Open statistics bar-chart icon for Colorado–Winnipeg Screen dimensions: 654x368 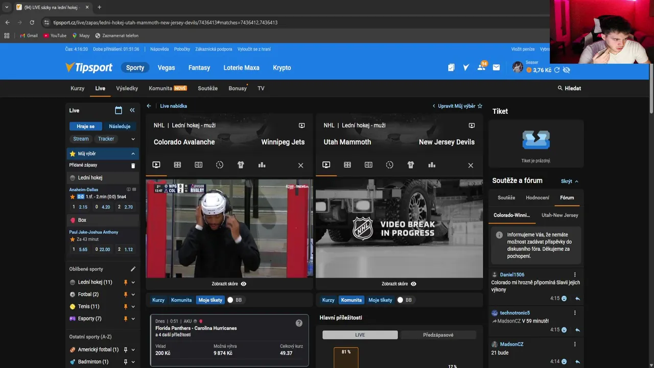[262, 165]
